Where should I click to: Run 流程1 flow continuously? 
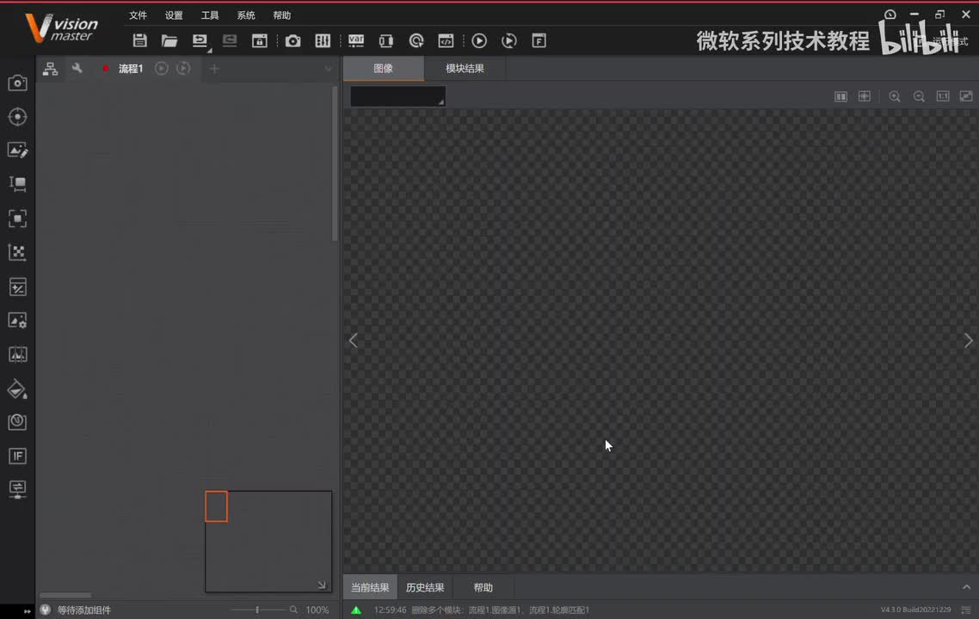(x=183, y=68)
